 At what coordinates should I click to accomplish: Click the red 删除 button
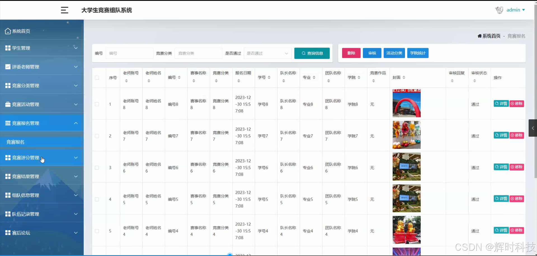tap(351, 53)
